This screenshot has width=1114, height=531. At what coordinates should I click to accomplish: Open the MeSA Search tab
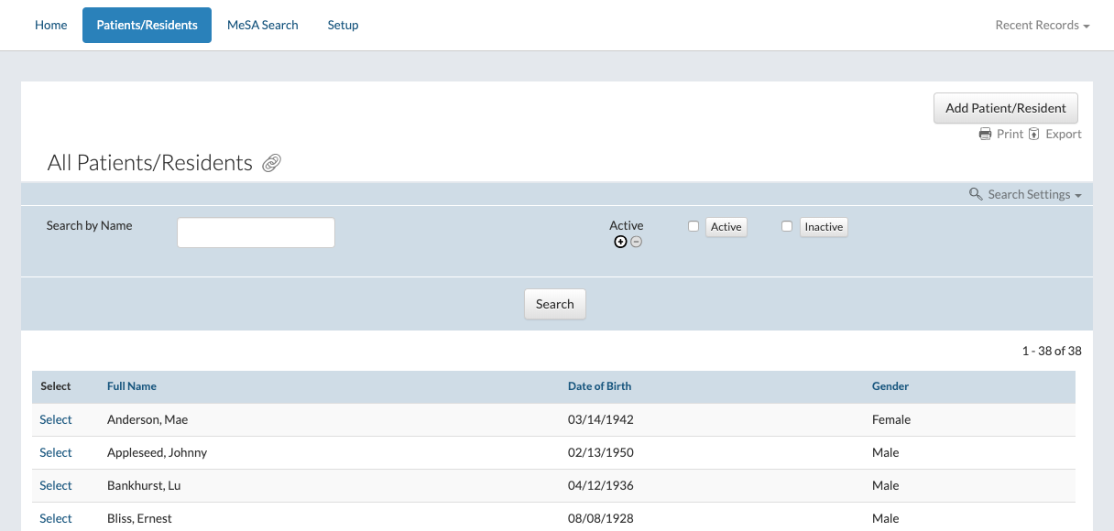263,25
